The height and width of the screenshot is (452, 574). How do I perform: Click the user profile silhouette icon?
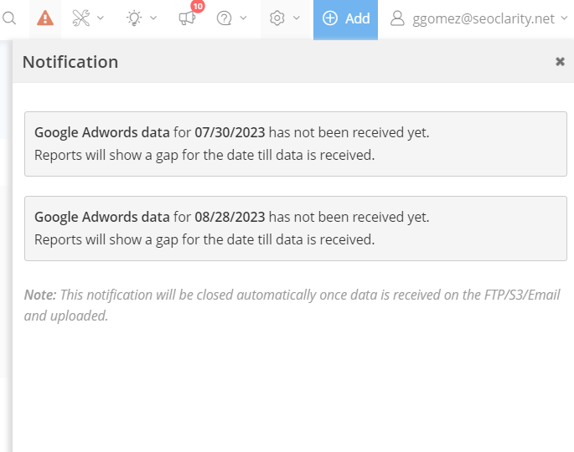[398, 18]
